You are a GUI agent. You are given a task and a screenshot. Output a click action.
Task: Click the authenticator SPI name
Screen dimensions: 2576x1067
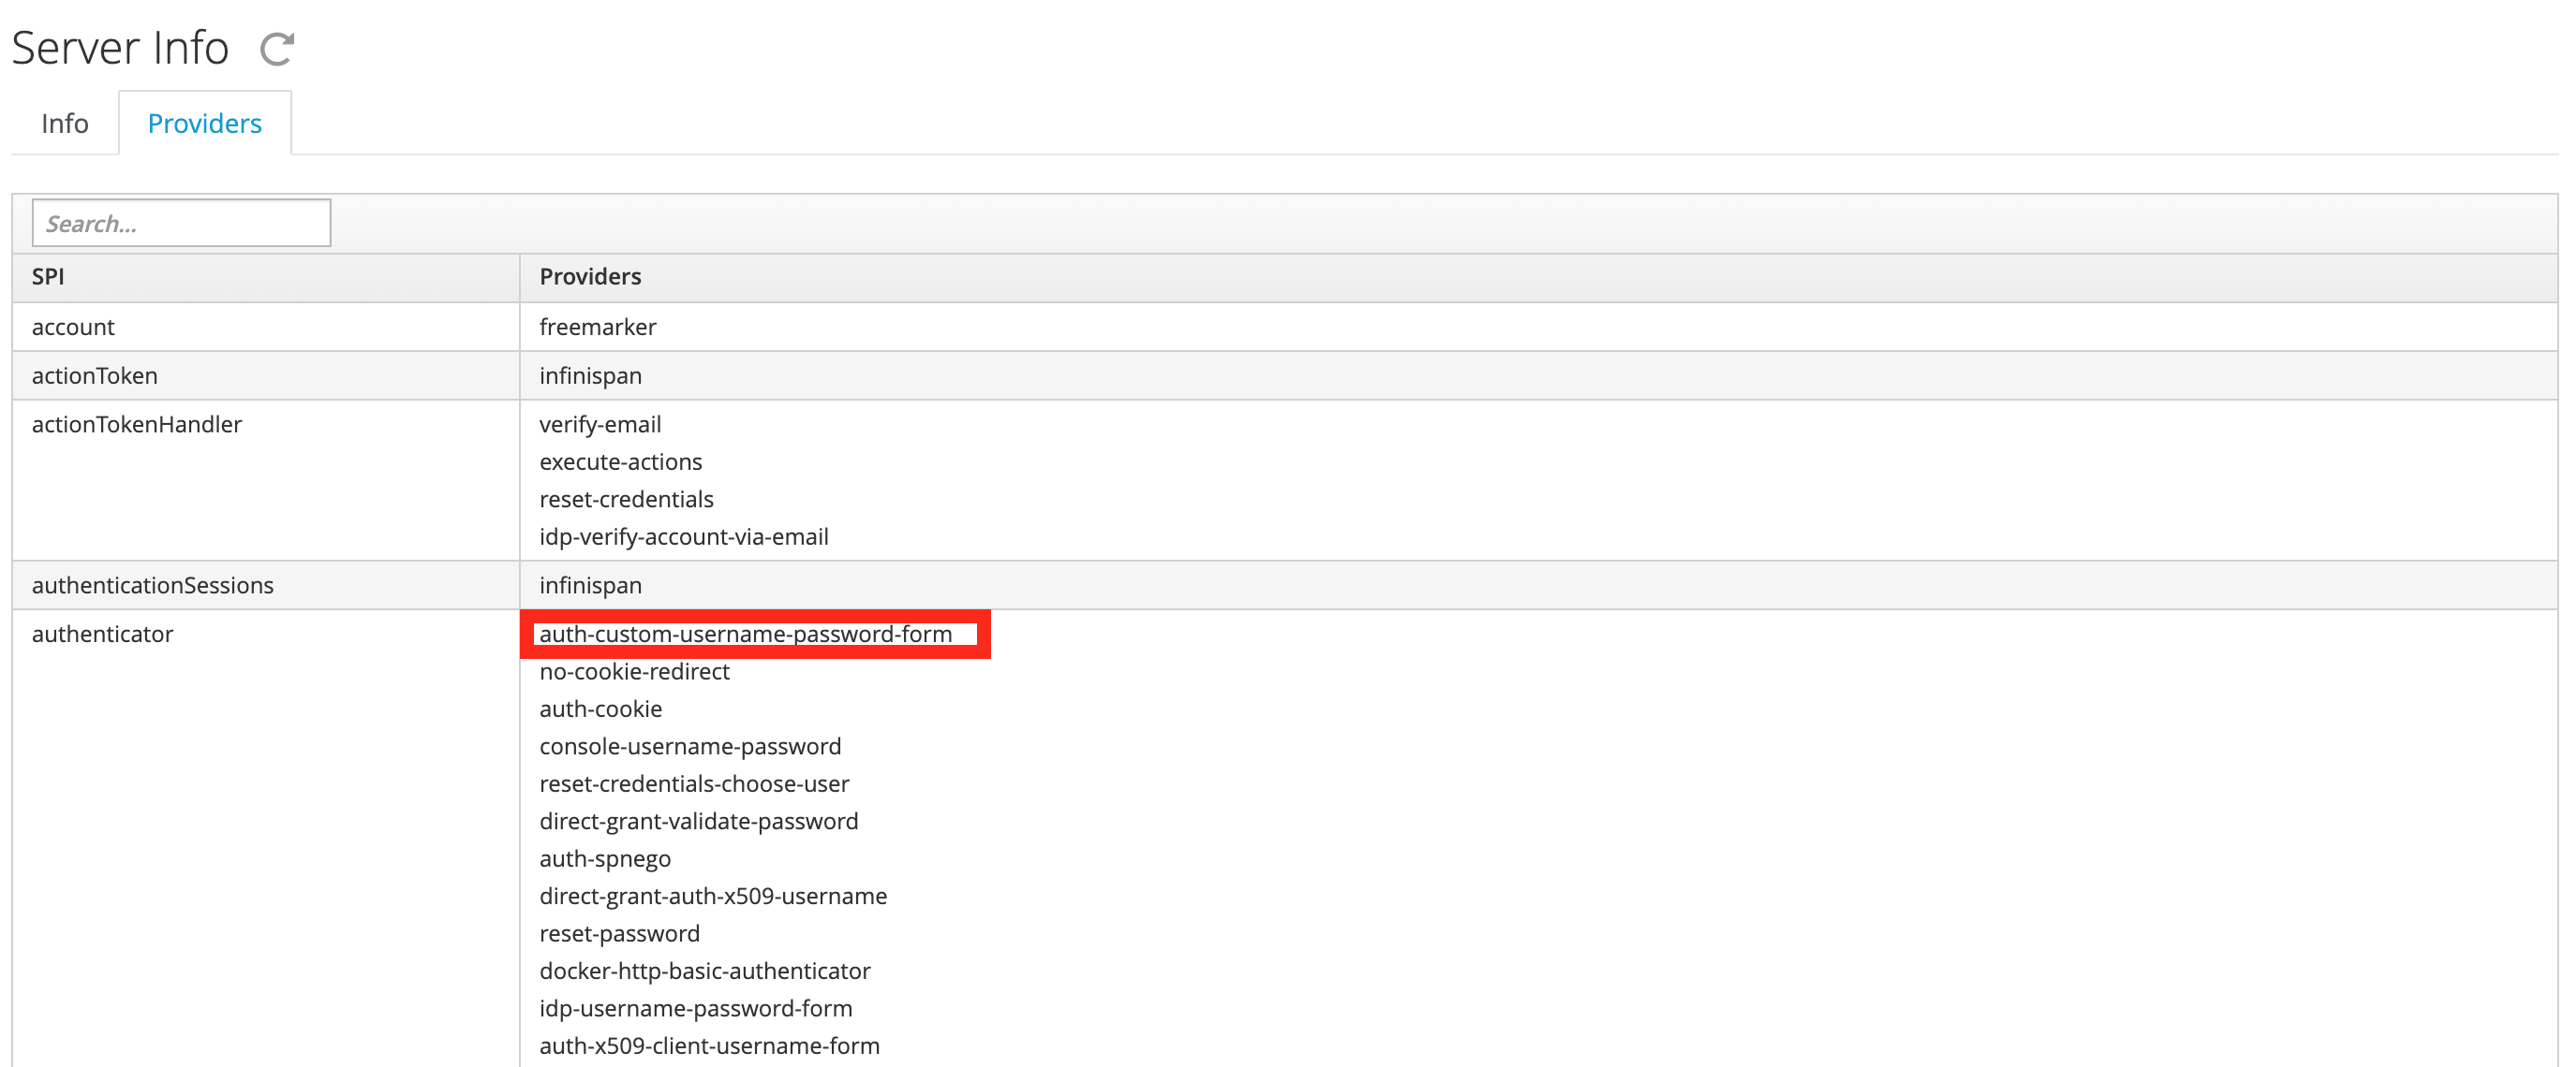point(103,635)
